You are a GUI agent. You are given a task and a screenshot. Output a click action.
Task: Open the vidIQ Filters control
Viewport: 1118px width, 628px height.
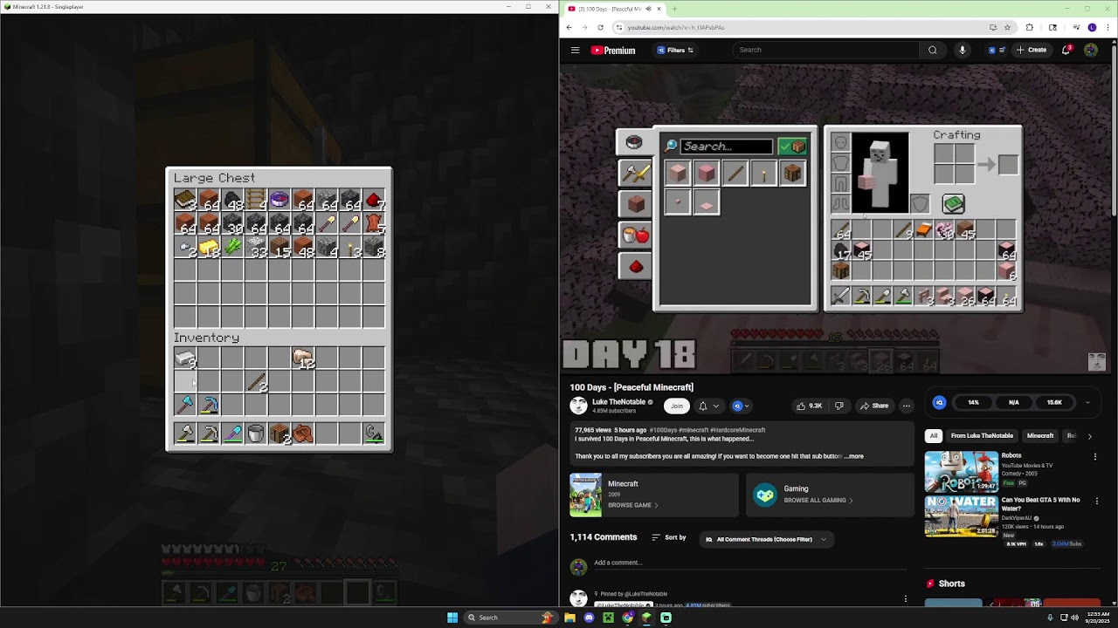(674, 50)
